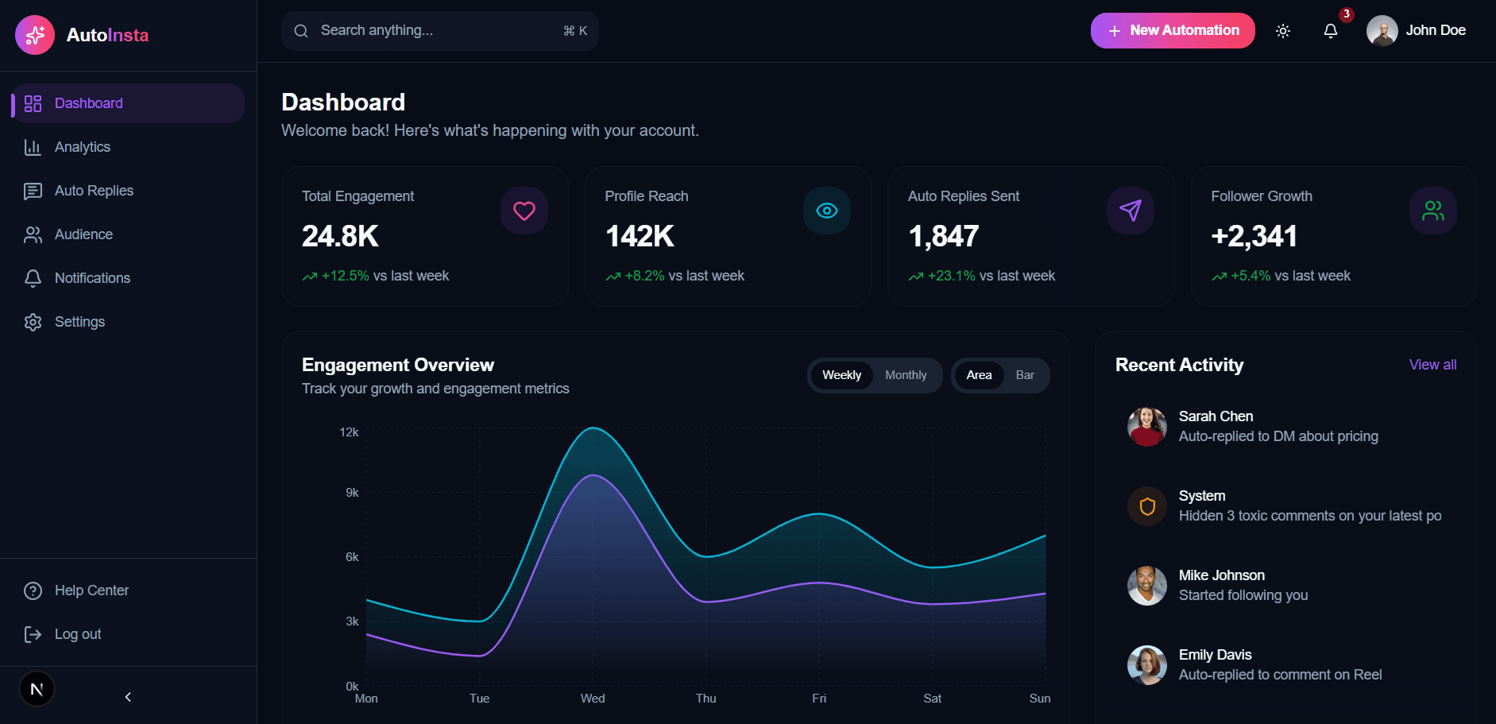
Task: Click the New Automation button
Action: point(1172,30)
